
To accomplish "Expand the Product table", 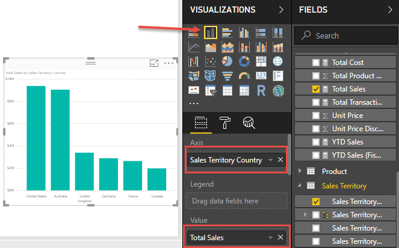I will 300,172.
